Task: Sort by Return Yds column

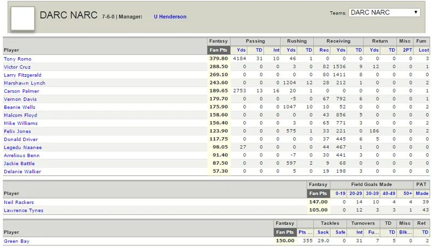Action: [x=374, y=50]
